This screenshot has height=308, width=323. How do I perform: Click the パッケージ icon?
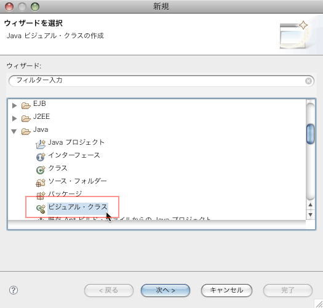pos(41,195)
